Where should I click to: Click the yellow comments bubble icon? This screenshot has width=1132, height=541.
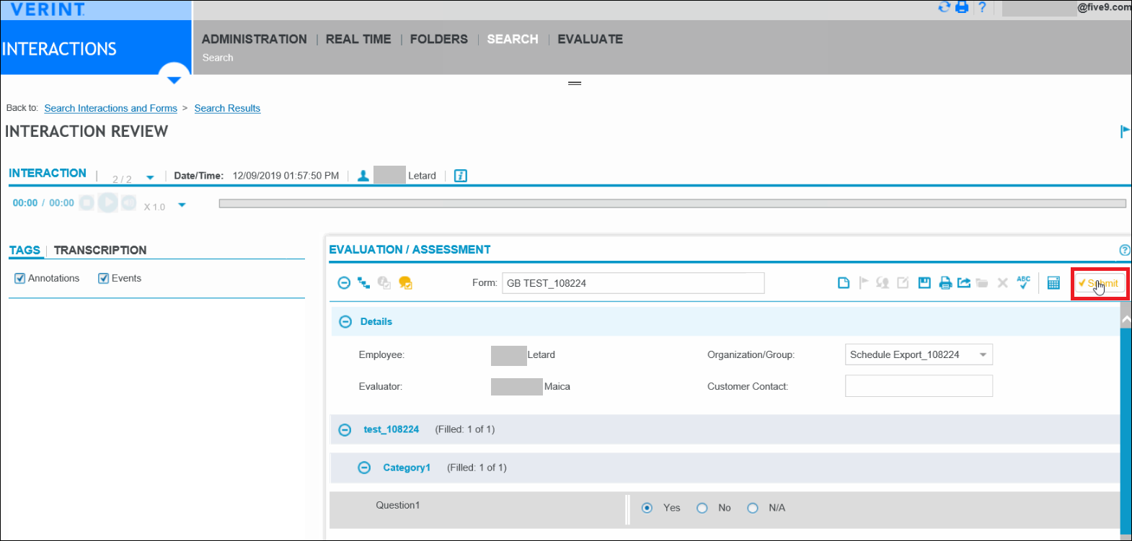[405, 283]
